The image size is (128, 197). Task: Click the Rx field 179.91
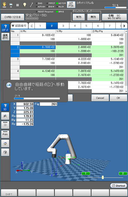pyautogui.click(x=25, y=116)
